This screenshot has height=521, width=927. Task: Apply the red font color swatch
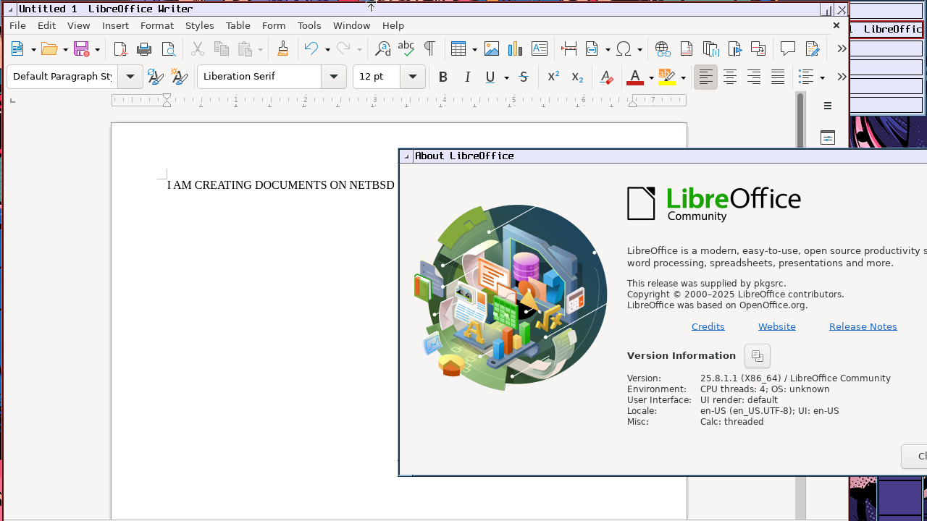(635, 77)
